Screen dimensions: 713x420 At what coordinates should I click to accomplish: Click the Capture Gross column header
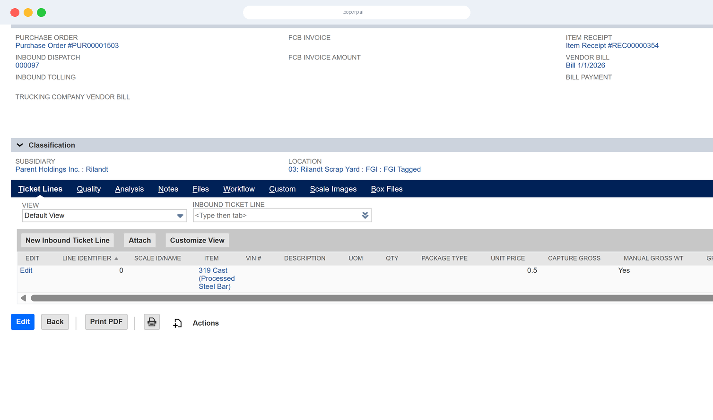(574, 259)
